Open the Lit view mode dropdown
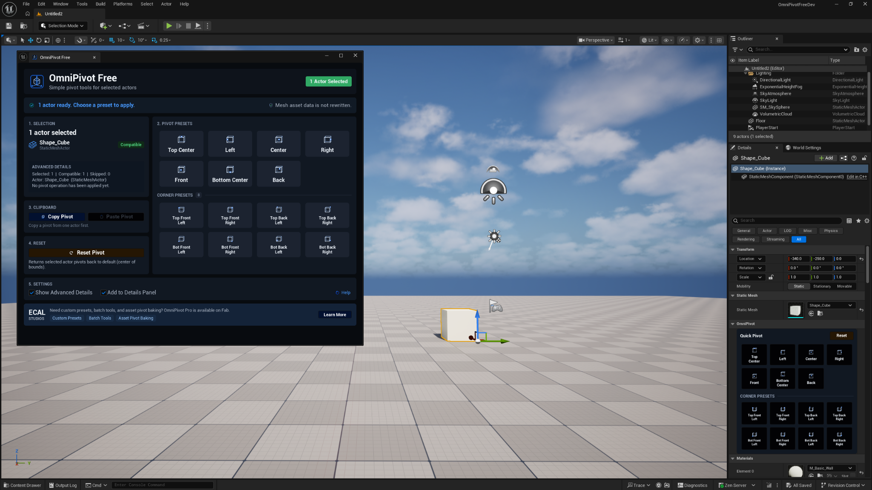The height and width of the screenshot is (490, 872). [x=650, y=40]
